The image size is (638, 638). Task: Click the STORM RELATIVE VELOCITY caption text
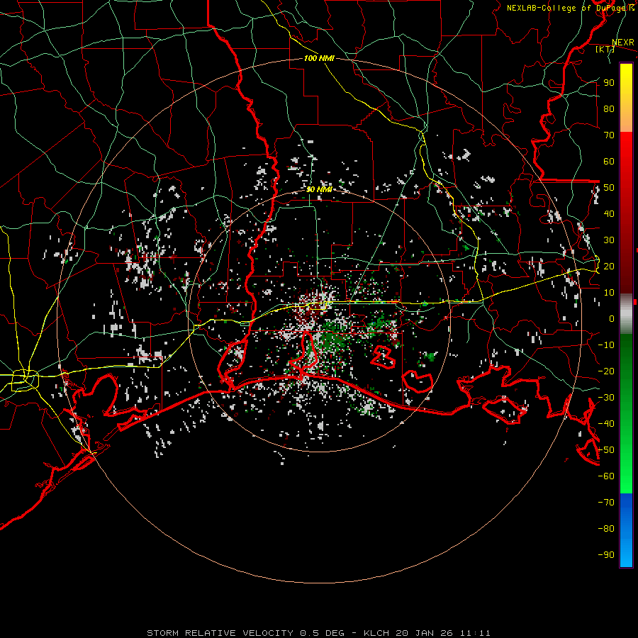pos(318,633)
